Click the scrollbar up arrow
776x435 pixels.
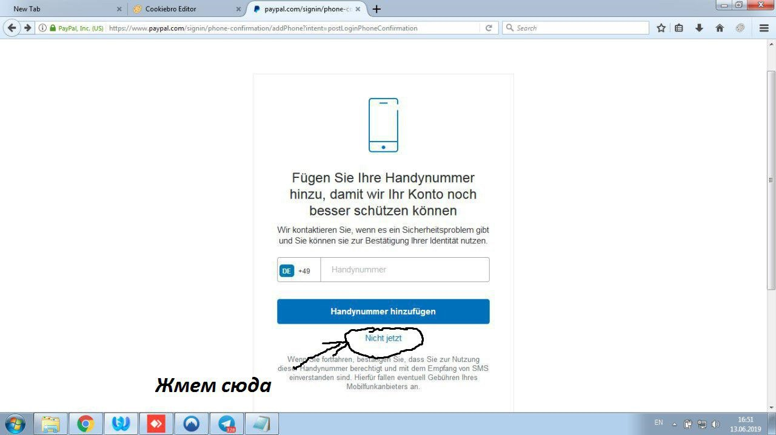[771, 45]
